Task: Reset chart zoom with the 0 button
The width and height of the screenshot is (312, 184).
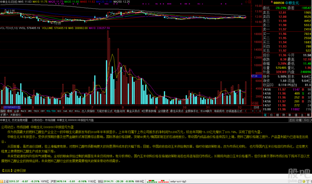Action: click(x=260, y=111)
